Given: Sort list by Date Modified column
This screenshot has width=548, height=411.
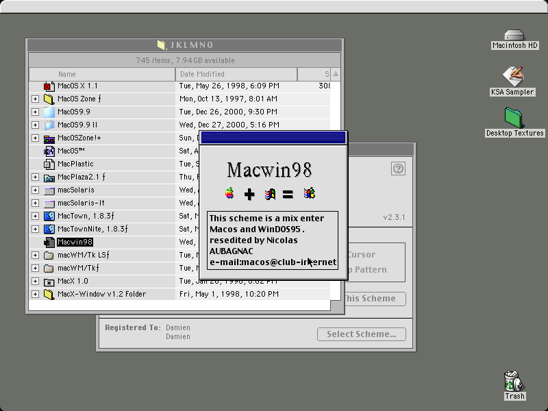Looking at the screenshot, I should tap(236, 74).
